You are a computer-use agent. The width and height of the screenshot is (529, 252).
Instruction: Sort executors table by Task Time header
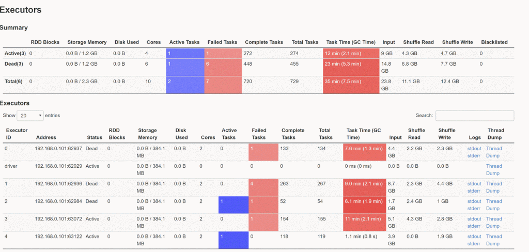click(363, 134)
